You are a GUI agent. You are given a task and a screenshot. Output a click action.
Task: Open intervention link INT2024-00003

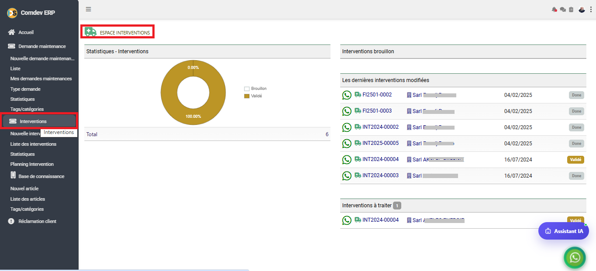point(381,175)
